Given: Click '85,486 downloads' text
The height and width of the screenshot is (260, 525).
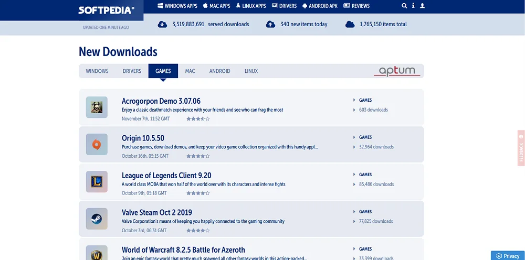Looking at the screenshot, I should point(376,185).
